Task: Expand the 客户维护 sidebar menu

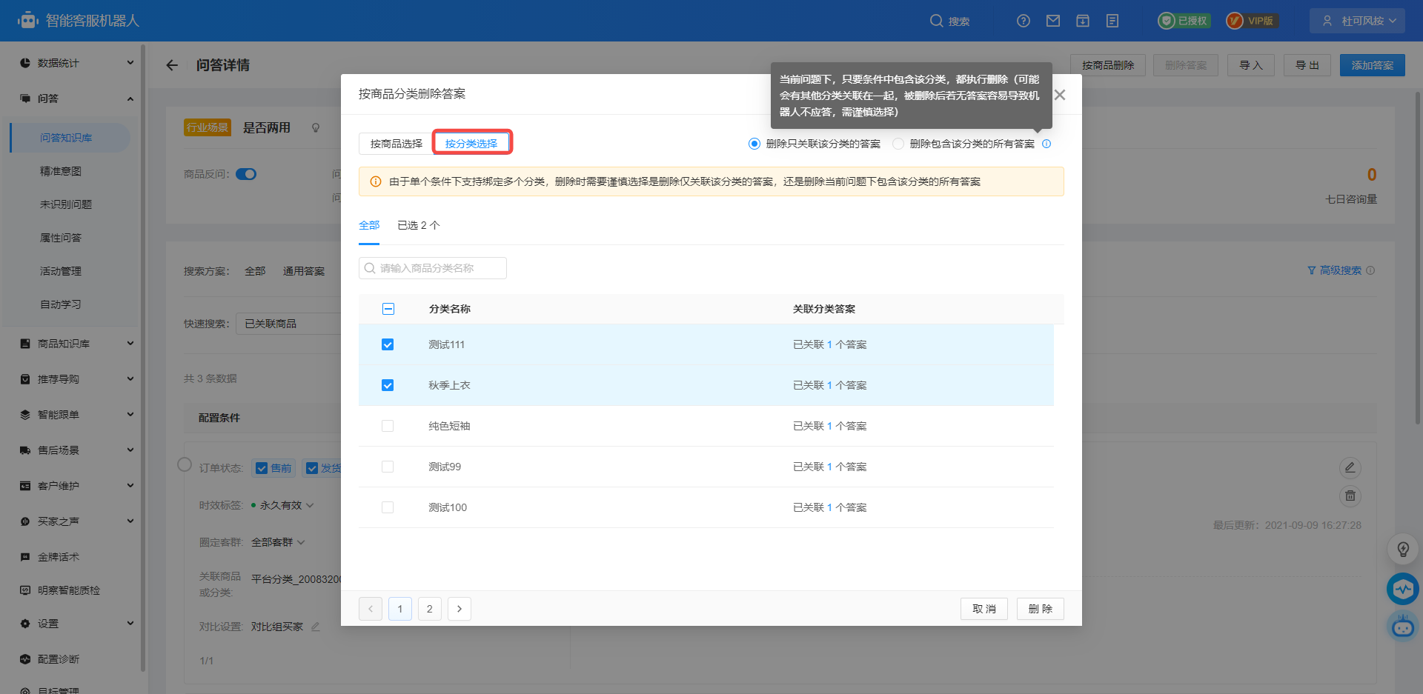Action: [130, 486]
